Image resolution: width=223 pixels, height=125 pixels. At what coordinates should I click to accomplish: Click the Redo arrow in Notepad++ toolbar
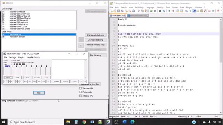pyautogui.click(x=155, y=11)
